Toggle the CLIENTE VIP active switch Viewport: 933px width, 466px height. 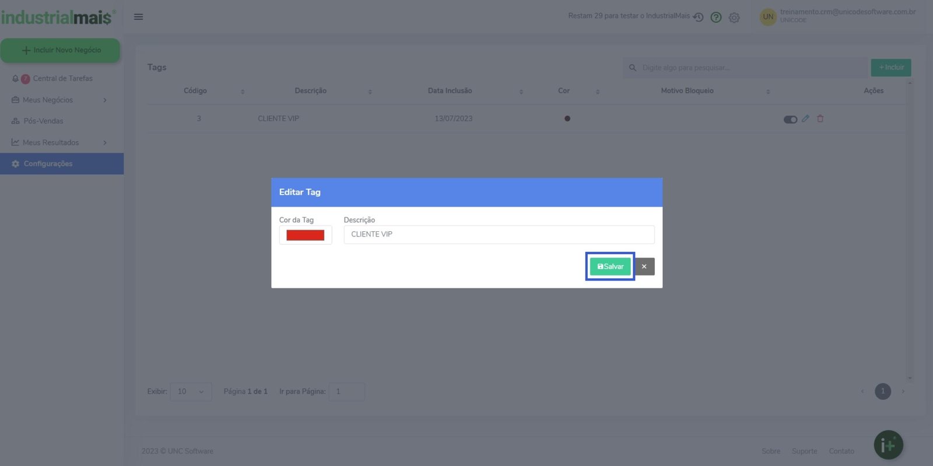click(790, 119)
